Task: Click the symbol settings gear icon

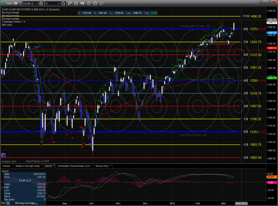Action: pos(41,3)
